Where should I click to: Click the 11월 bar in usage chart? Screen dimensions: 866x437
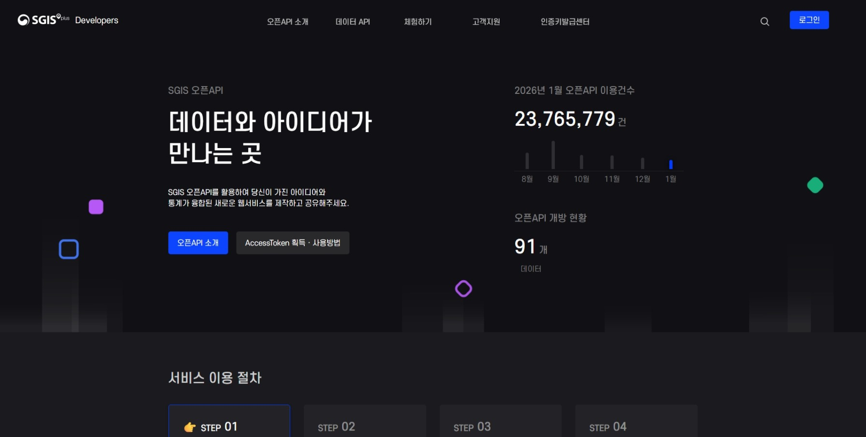[x=612, y=162]
